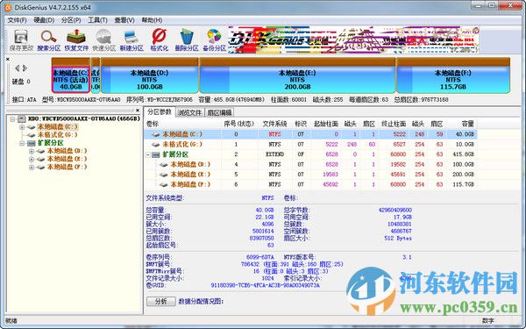Select Local Disk (D:) in tree

tap(67, 151)
